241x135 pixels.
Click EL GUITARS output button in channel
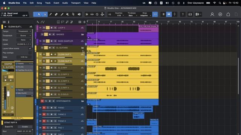click(8, 67)
